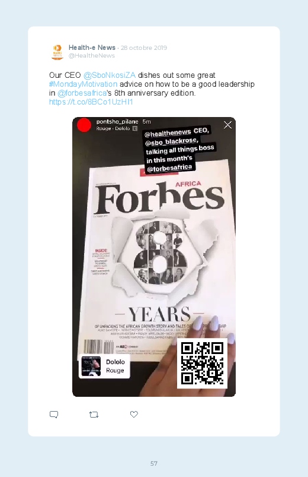Click the @HealtheNews handle
Image resolution: width=308 pixels, height=477 pixels.
[92, 56]
